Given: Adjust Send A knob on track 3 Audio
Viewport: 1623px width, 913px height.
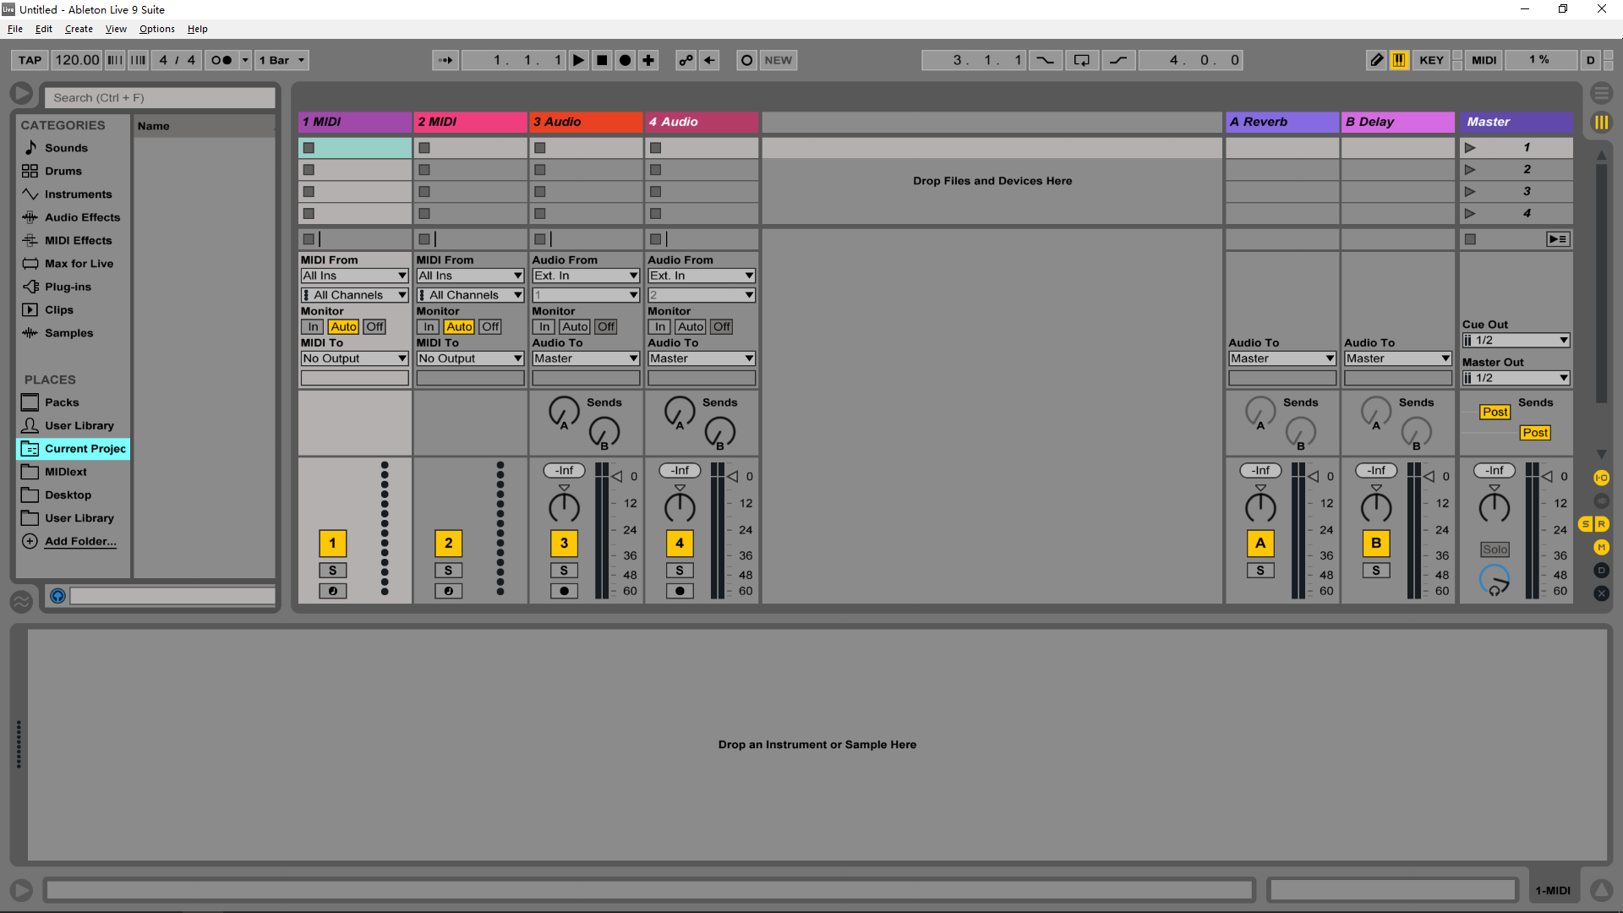Looking at the screenshot, I should pos(564,411).
